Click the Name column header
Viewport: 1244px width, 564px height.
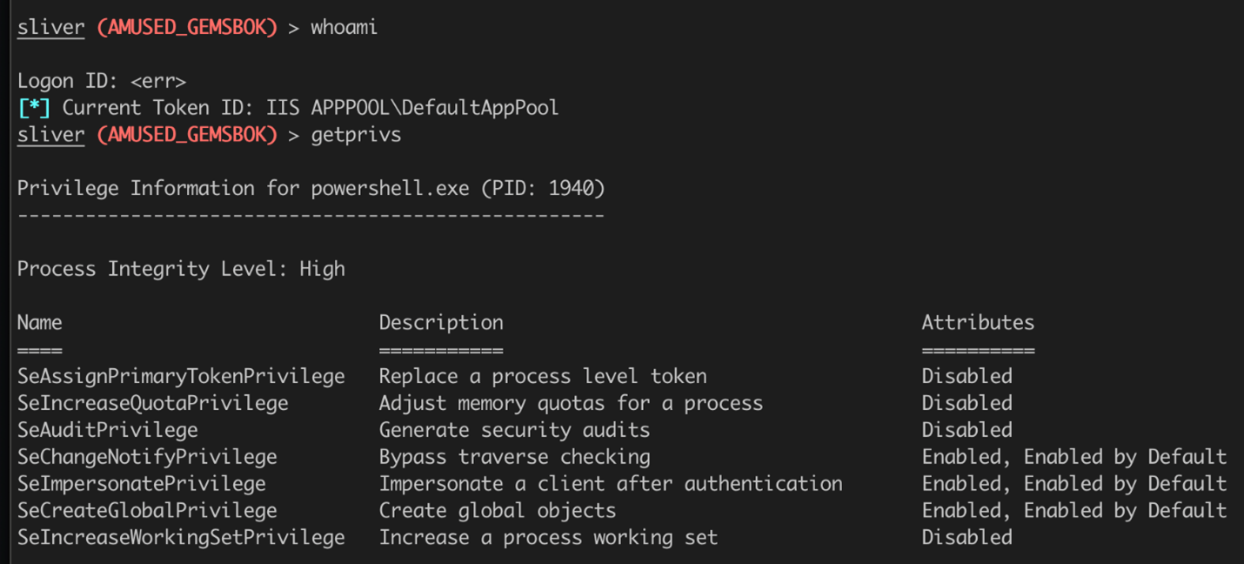40,322
